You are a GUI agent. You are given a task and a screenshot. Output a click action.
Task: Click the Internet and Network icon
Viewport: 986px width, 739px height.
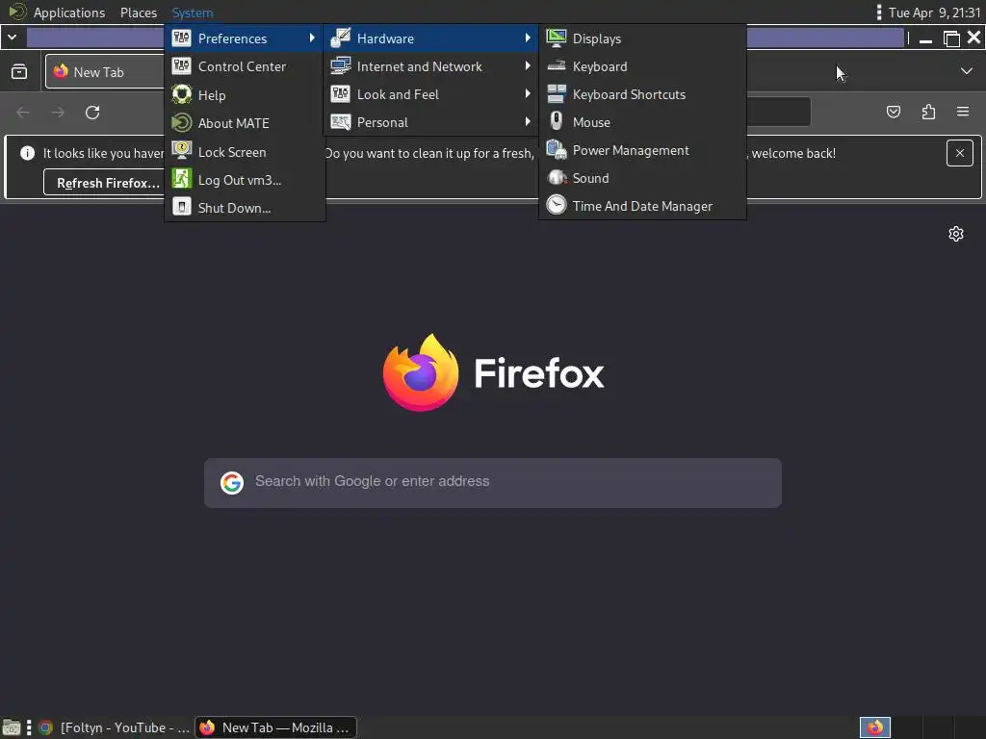tap(340, 66)
